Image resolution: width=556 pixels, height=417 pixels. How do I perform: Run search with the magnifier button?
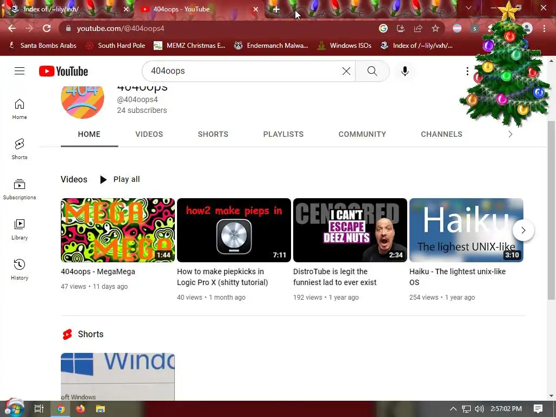(x=372, y=71)
